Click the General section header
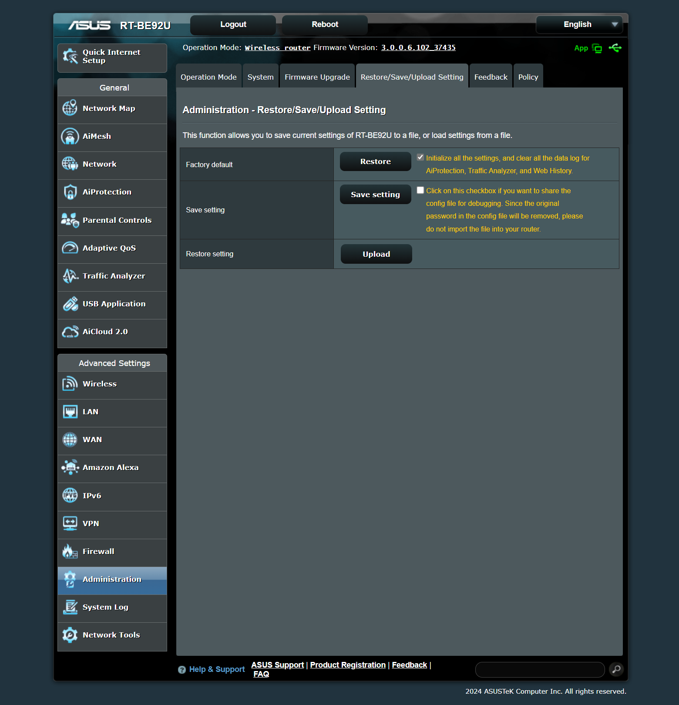Image resolution: width=679 pixels, height=705 pixels. (112, 87)
